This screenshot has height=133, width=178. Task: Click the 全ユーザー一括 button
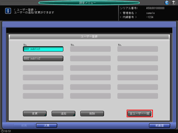[x=139, y=113]
